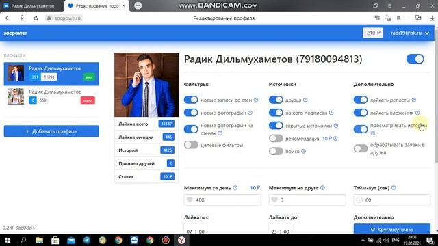Select the active Радик Дильмухаметов profile
438x246 pixels.
coord(51,74)
